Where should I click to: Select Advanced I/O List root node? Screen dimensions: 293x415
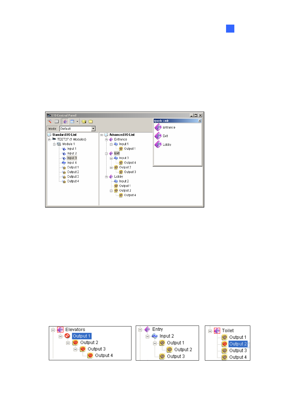[122, 135]
